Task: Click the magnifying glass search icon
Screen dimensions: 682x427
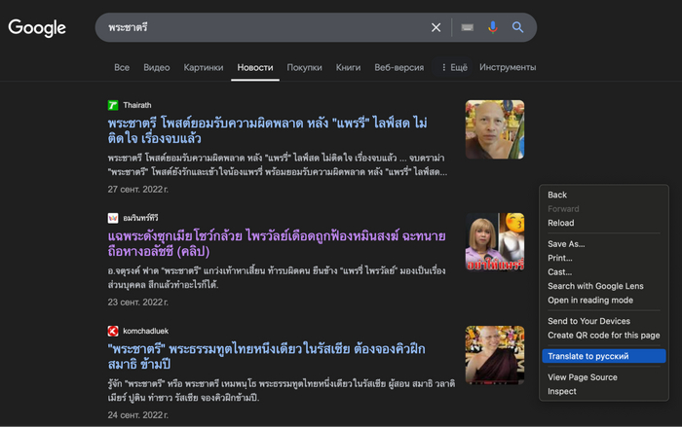Action: 518,27
